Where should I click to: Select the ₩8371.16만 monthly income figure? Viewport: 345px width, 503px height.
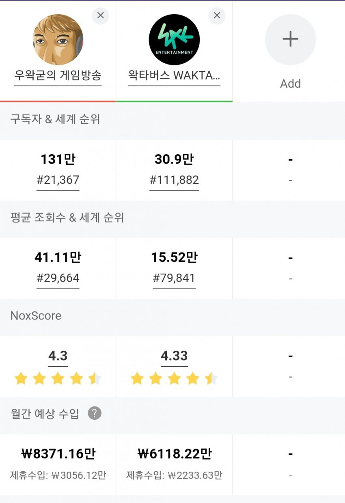(58, 454)
